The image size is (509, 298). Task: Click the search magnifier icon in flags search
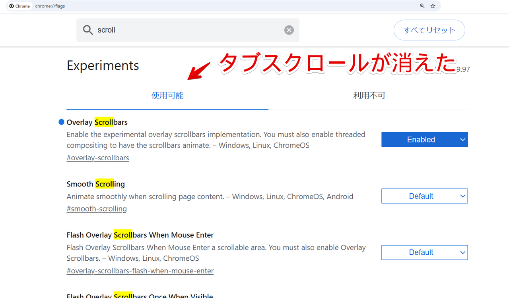point(88,30)
